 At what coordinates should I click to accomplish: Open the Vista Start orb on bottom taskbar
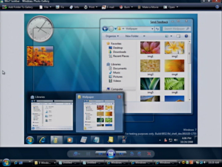6,162
